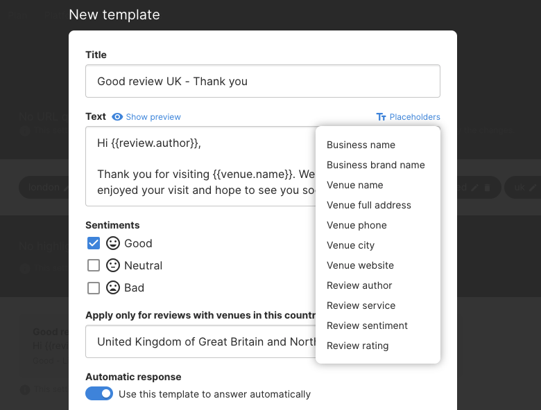
Task: Click the Show preview link
Action: point(153,117)
